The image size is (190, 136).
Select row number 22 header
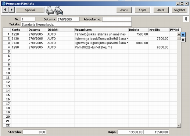click(7, 125)
